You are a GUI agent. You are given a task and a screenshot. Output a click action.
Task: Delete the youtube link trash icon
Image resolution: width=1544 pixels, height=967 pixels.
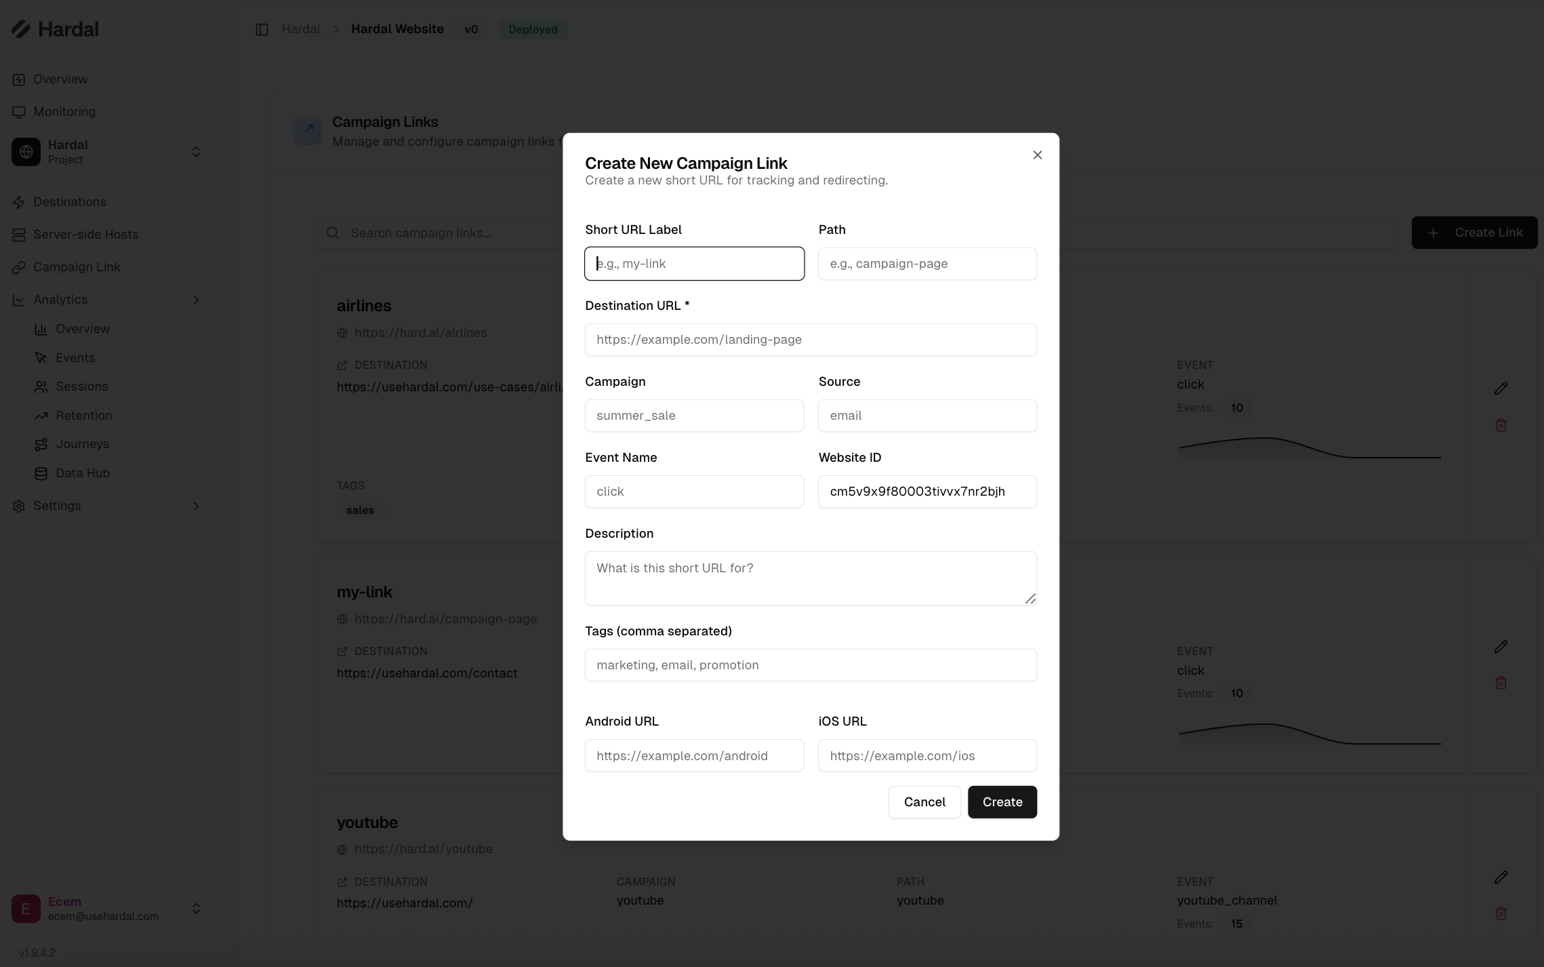pyautogui.click(x=1501, y=913)
